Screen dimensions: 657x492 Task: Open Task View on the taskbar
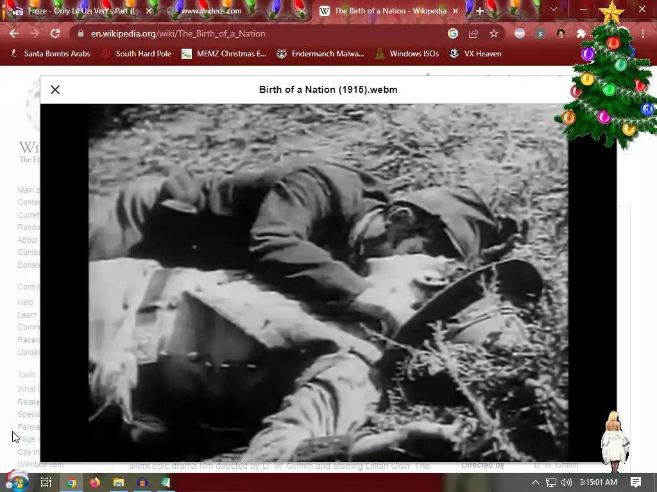(46, 482)
